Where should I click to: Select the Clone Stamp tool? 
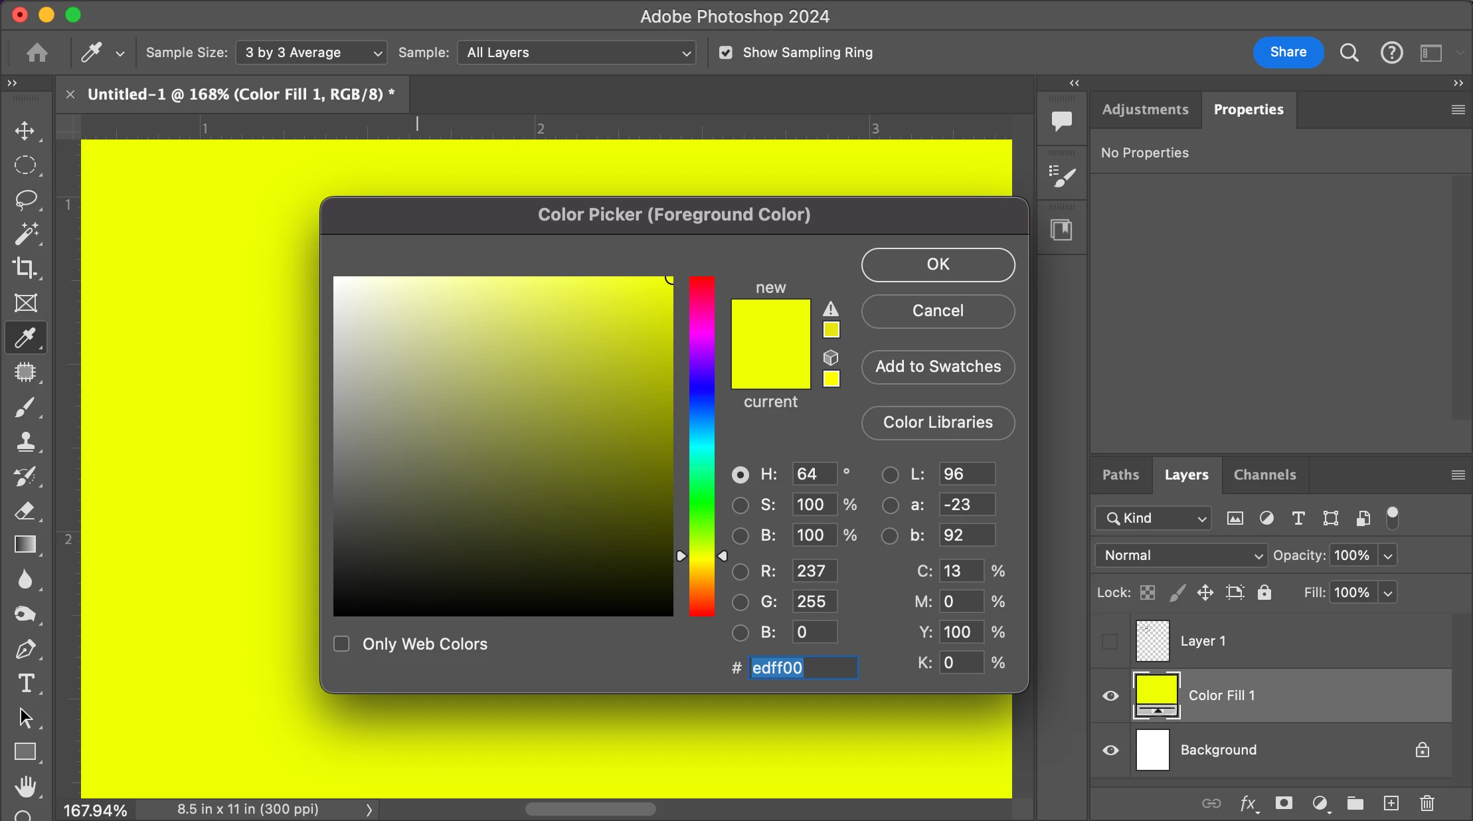(x=25, y=442)
